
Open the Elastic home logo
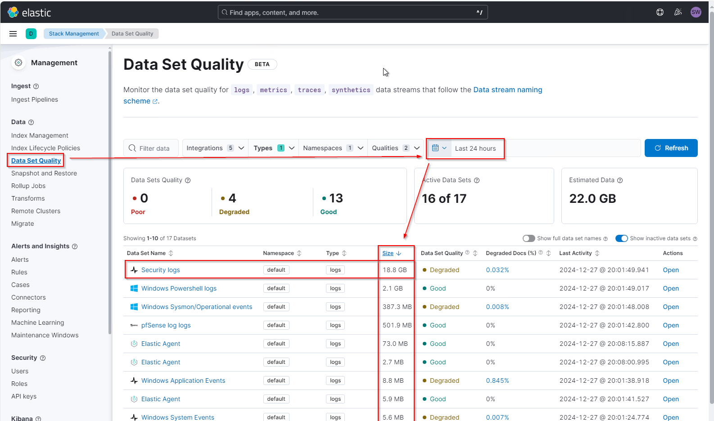pos(29,13)
